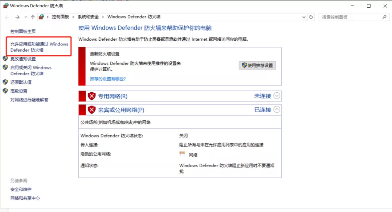Image resolution: width=392 pixels, height=212 pixels.
Task: Expand the 专用网络(R) section chevron
Action: tap(277, 96)
